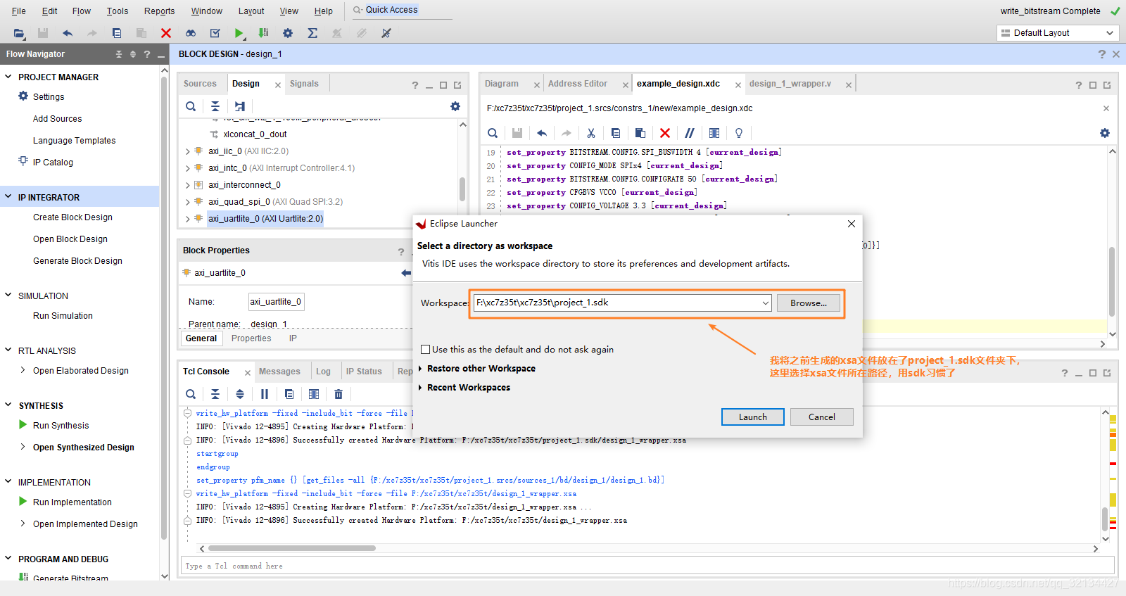Switch to the Messages tab
This screenshot has width=1126, height=596.
[279, 372]
